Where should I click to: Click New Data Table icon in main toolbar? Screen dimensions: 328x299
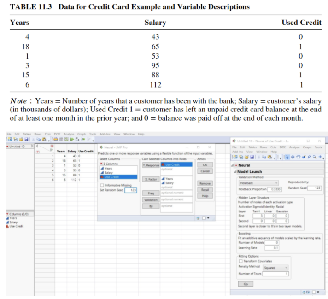[10, 139]
